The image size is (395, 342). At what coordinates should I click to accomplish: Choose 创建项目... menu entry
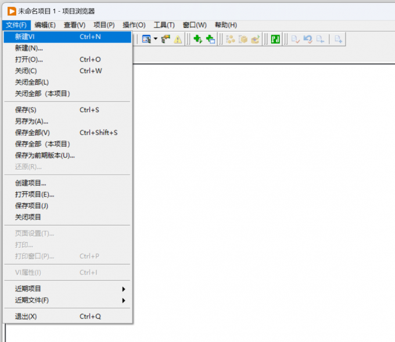[67, 183]
